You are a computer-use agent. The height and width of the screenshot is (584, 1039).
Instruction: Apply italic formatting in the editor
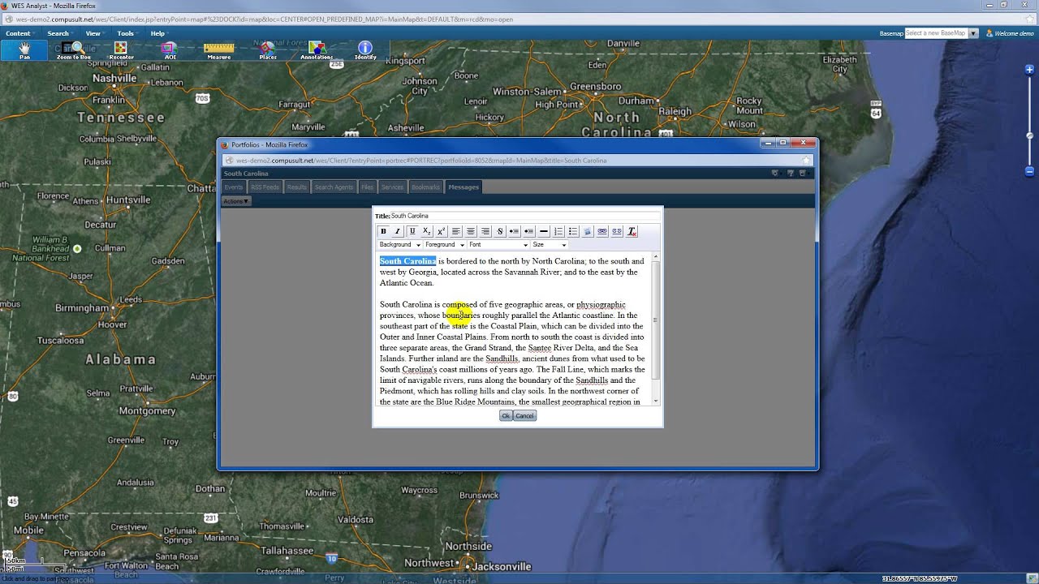pyautogui.click(x=398, y=231)
